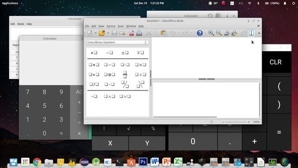Open Help menu in back Calculator window
Viewport: 298px width, 168px height.
tap(29, 24)
